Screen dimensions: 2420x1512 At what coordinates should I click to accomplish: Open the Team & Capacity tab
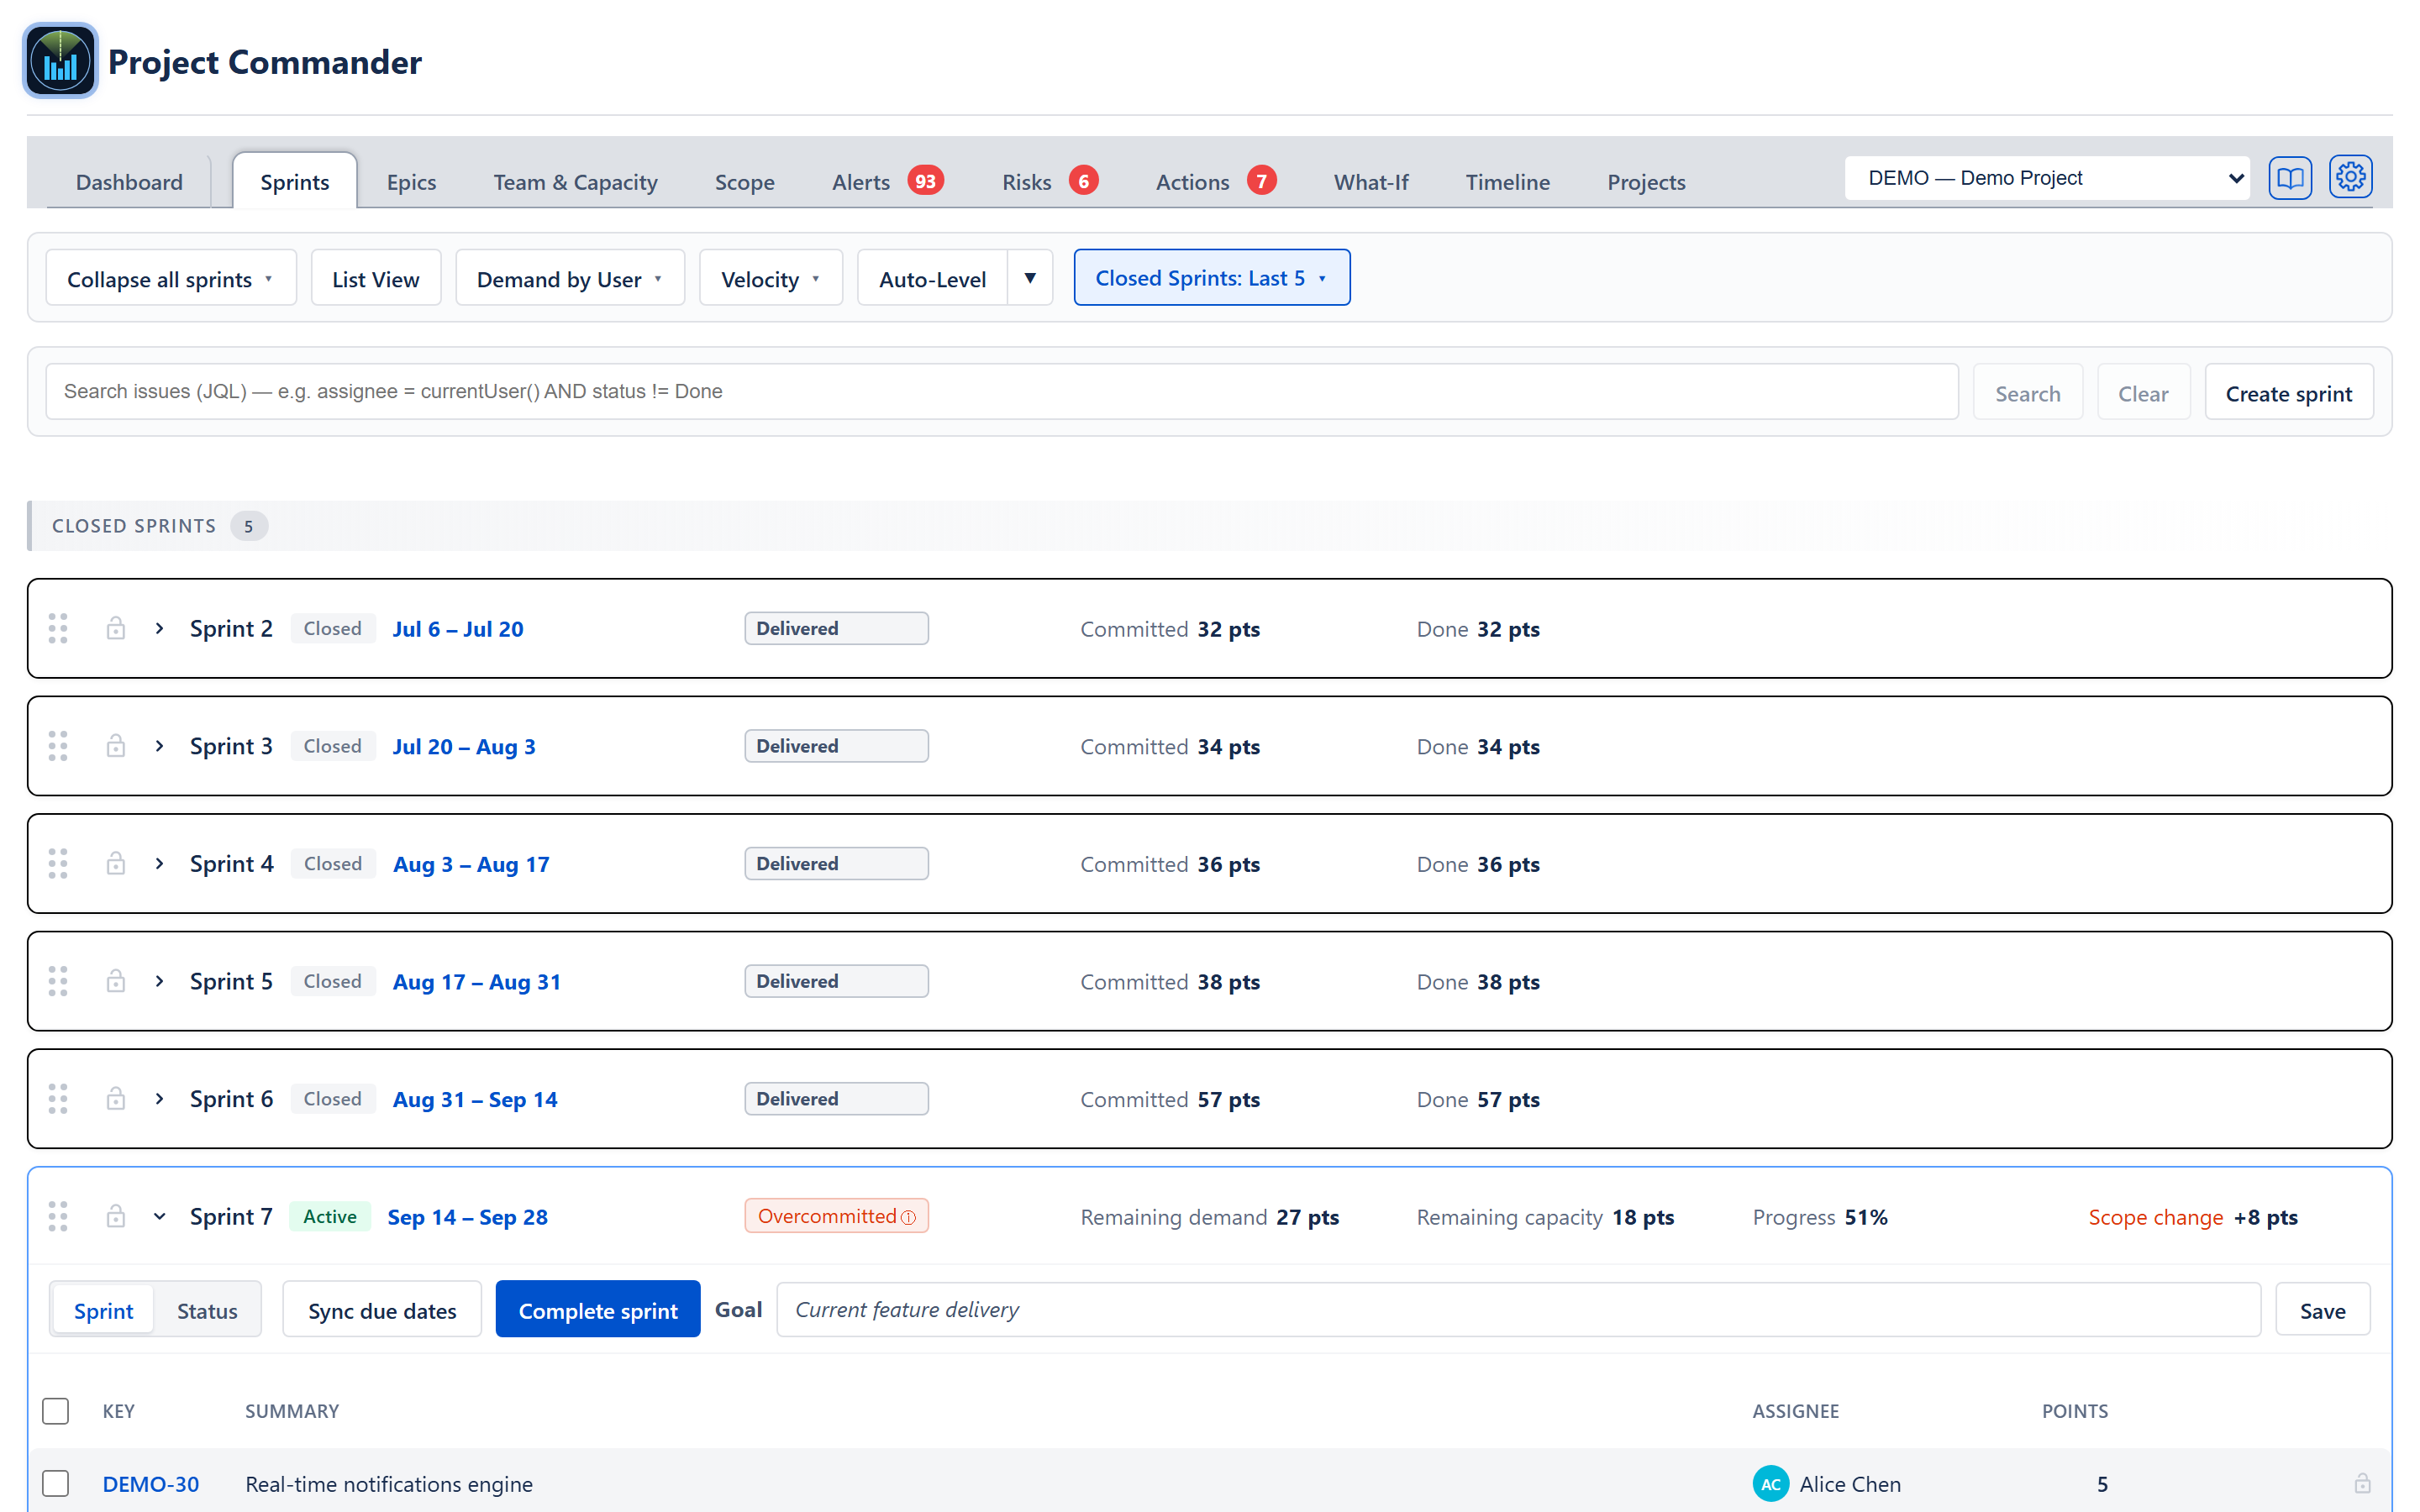[575, 182]
